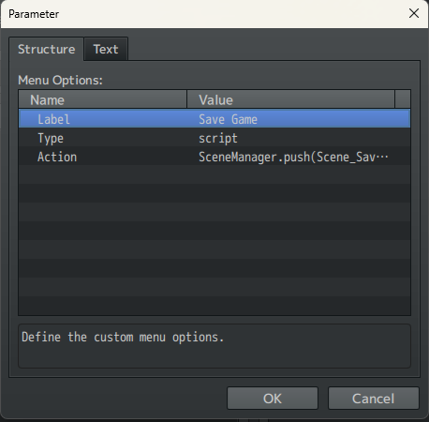Close the Parameter window

[414, 13]
